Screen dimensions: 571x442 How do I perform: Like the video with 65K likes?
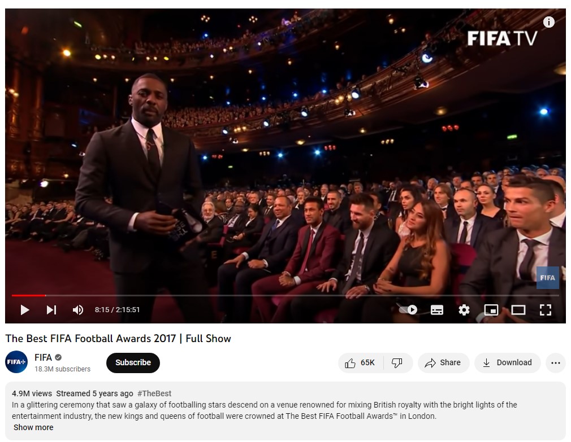pos(361,363)
